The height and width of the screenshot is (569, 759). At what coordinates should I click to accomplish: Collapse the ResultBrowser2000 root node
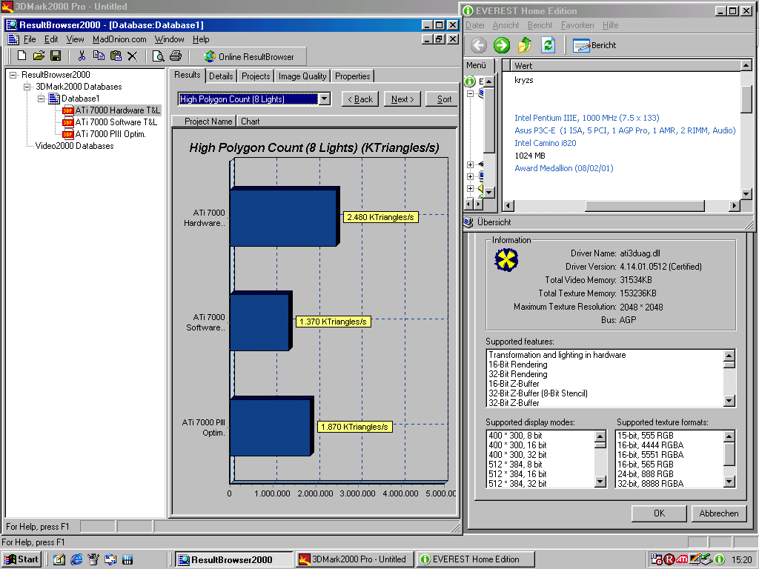coord(13,75)
